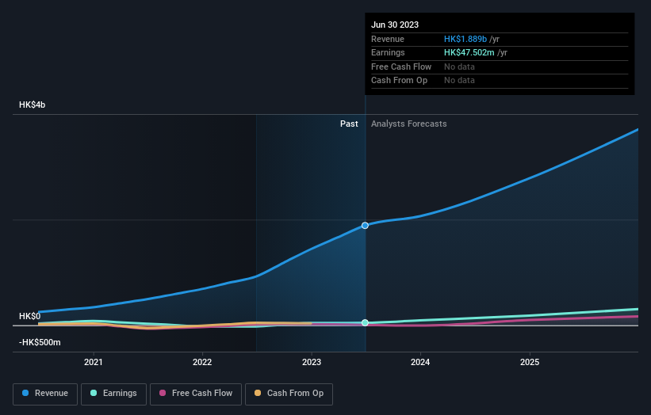Viewport: 651px width, 415px height.
Task: Click the Past label on chart
Action: tap(349, 124)
